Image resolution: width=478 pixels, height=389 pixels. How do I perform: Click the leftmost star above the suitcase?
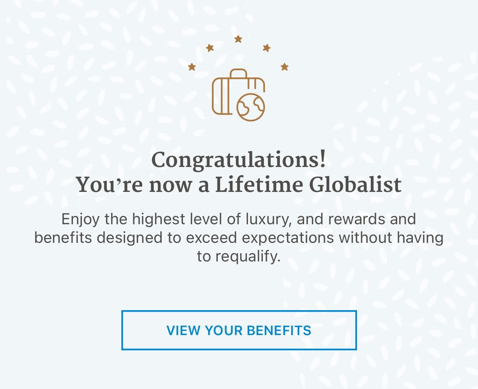192,67
